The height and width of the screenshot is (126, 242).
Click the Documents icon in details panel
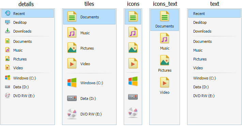coord(7,41)
